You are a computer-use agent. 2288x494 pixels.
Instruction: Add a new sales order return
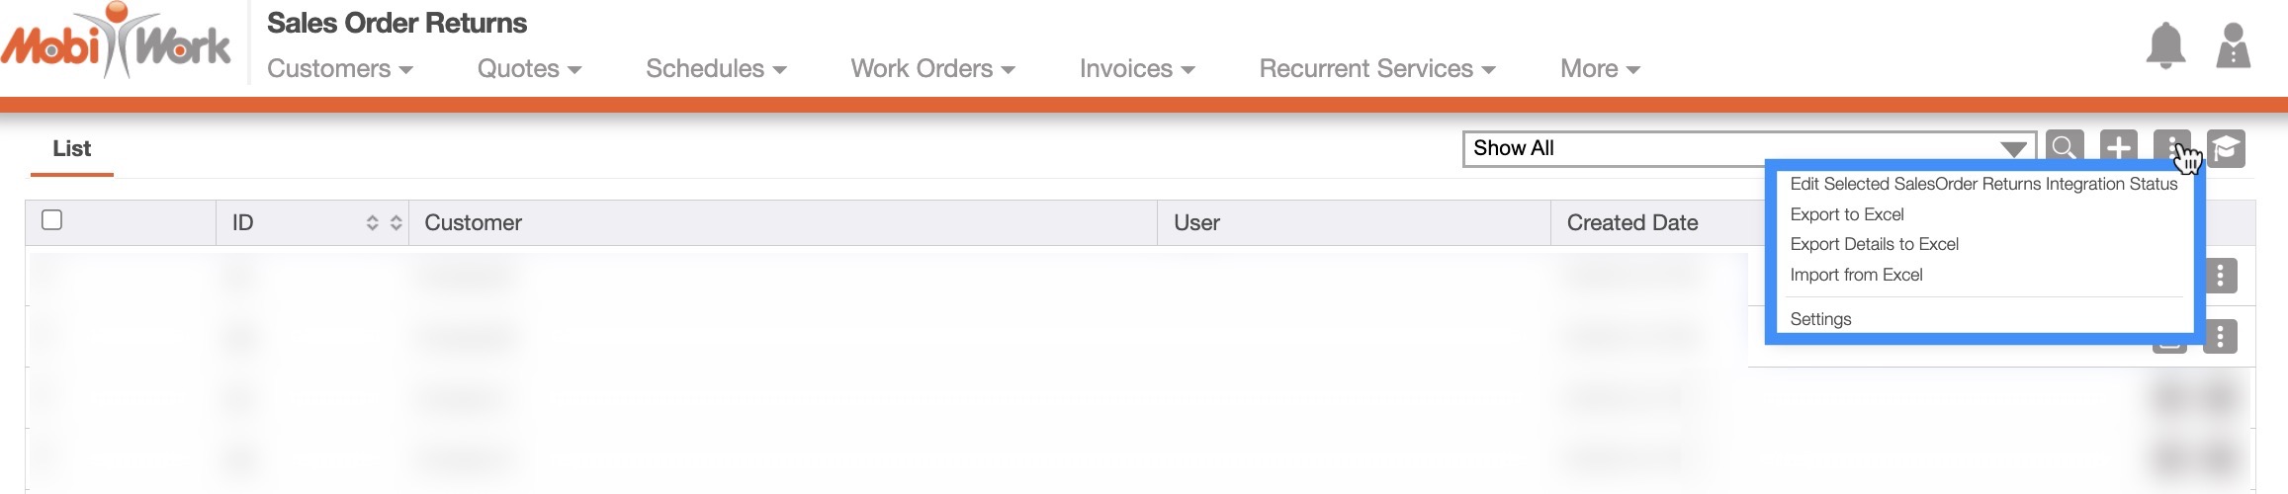(2118, 148)
